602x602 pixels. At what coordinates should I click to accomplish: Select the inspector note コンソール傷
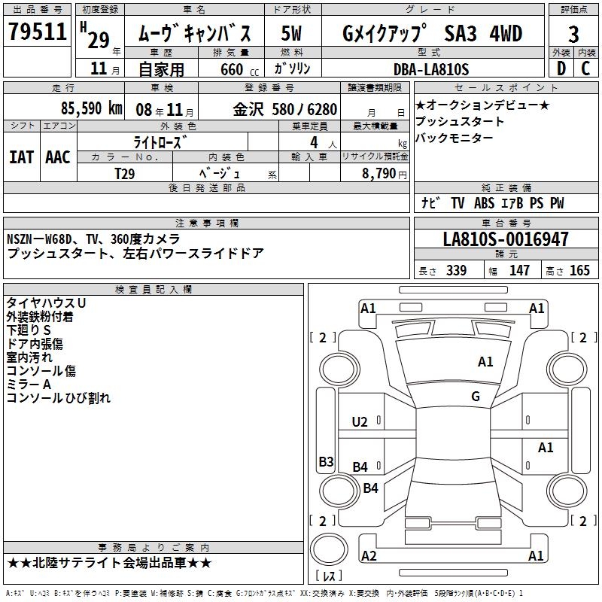(41, 370)
